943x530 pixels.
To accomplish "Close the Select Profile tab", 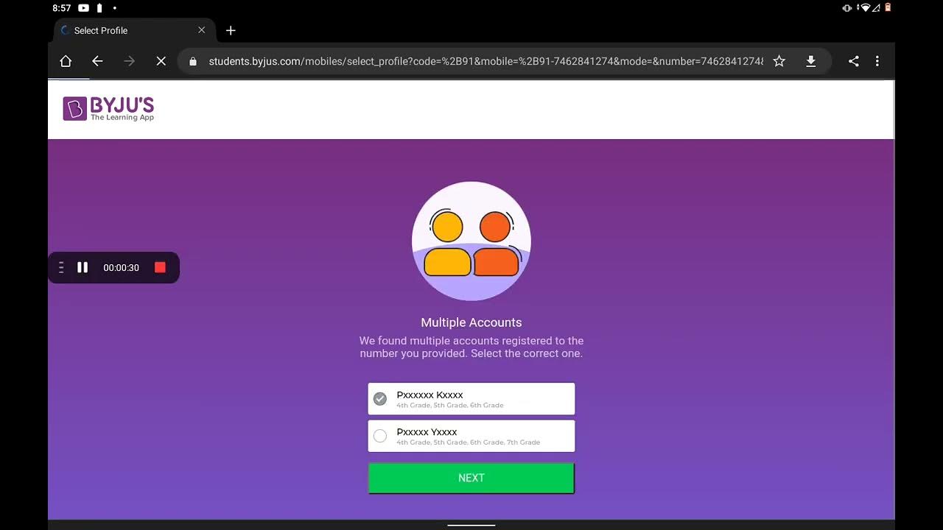I will (x=202, y=30).
